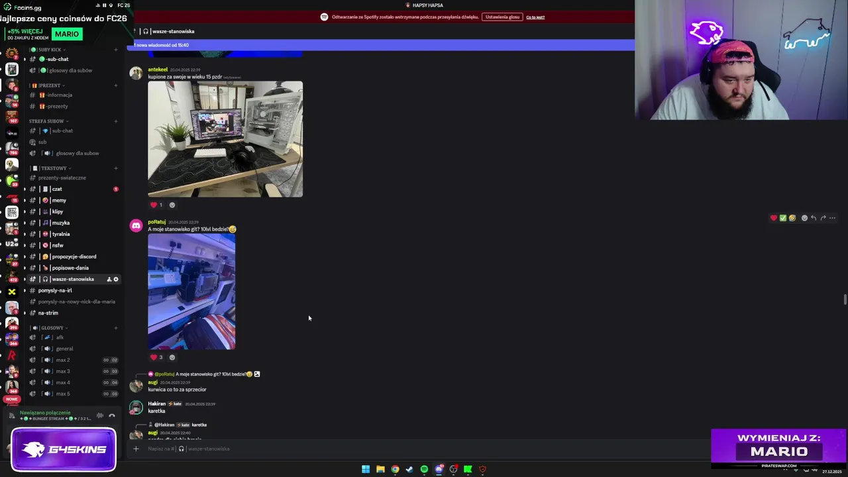Click username Hakiran
This screenshot has height=477, width=848.
(x=157, y=403)
